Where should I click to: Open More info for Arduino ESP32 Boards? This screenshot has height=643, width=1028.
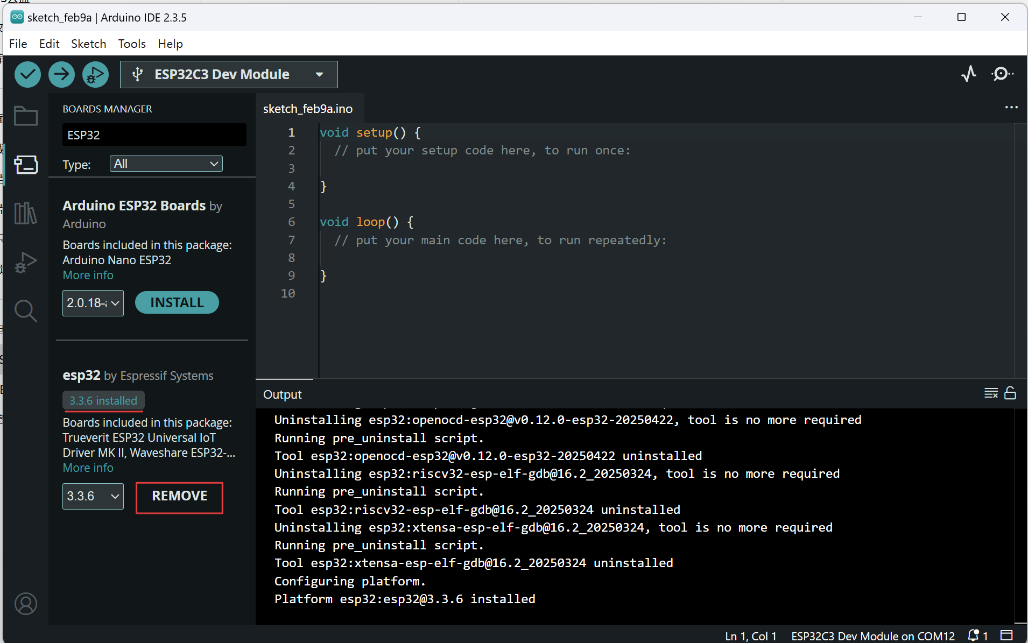[x=88, y=275]
